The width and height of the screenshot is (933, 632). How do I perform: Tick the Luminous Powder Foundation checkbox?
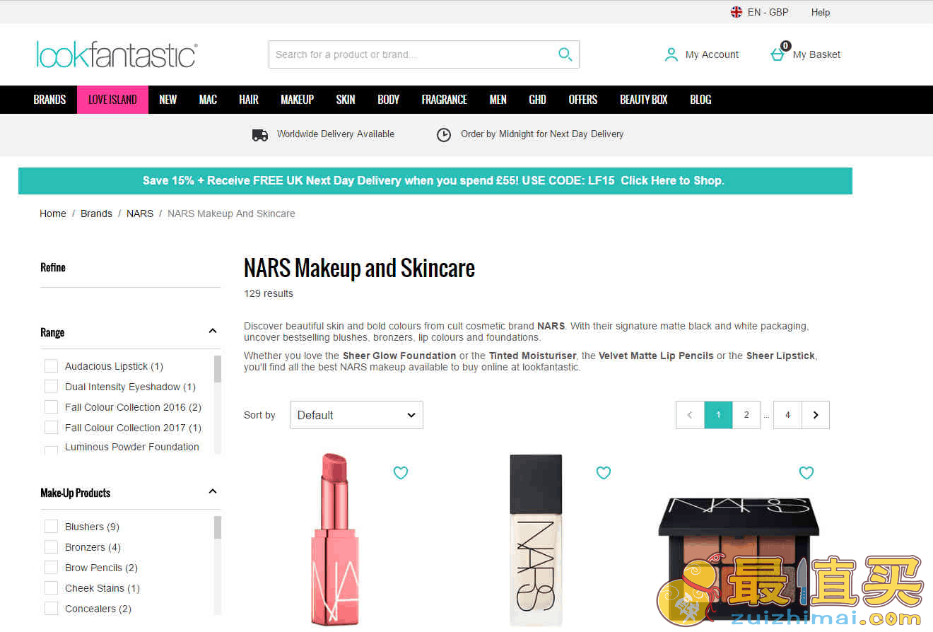[51, 450]
